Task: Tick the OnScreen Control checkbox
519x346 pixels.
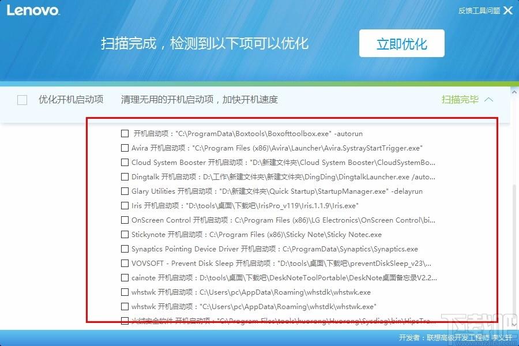Action: pyautogui.click(x=125, y=220)
